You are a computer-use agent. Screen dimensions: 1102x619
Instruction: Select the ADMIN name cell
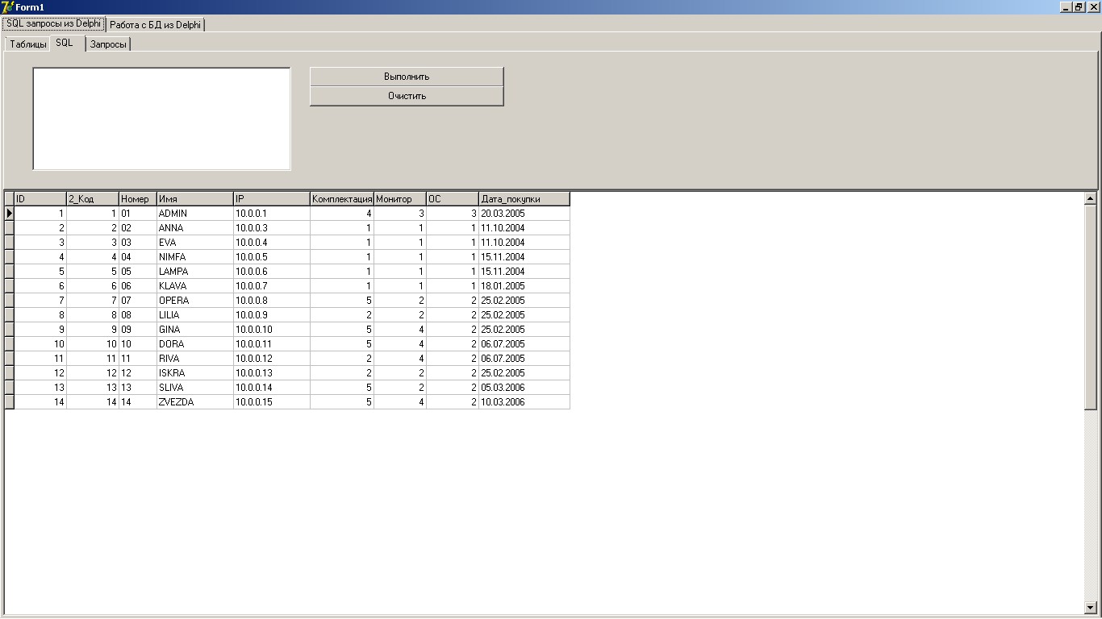195,214
